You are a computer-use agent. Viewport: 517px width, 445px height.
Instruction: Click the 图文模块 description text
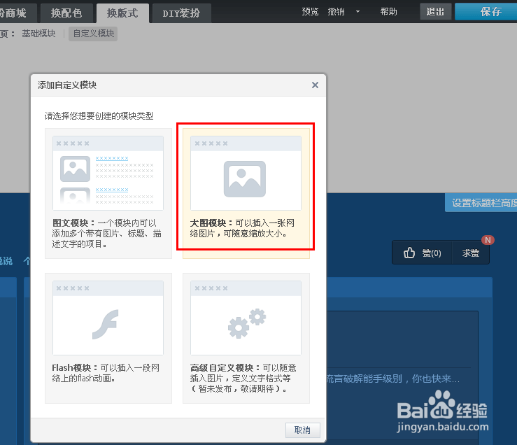[106, 234]
